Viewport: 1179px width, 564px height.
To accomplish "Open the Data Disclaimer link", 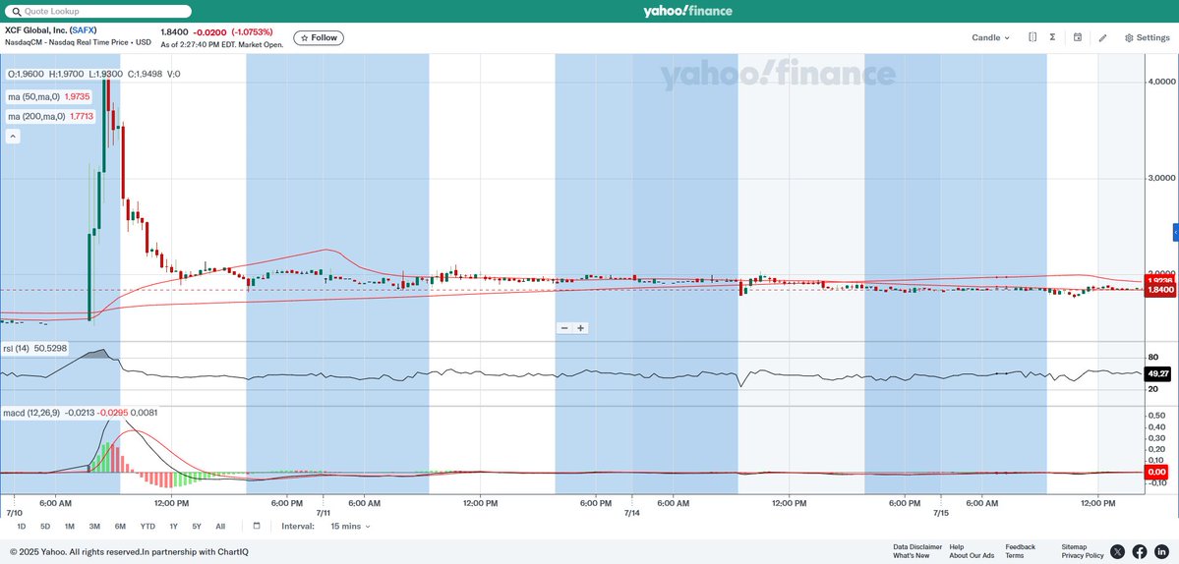I will pyautogui.click(x=917, y=546).
